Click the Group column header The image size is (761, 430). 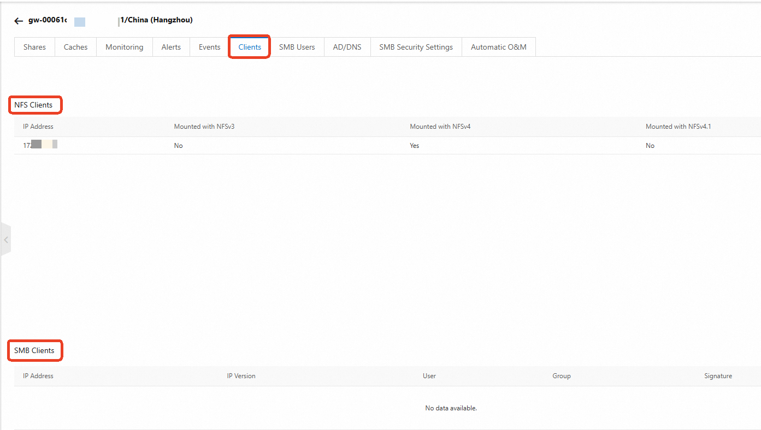pyautogui.click(x=562, y=376)
